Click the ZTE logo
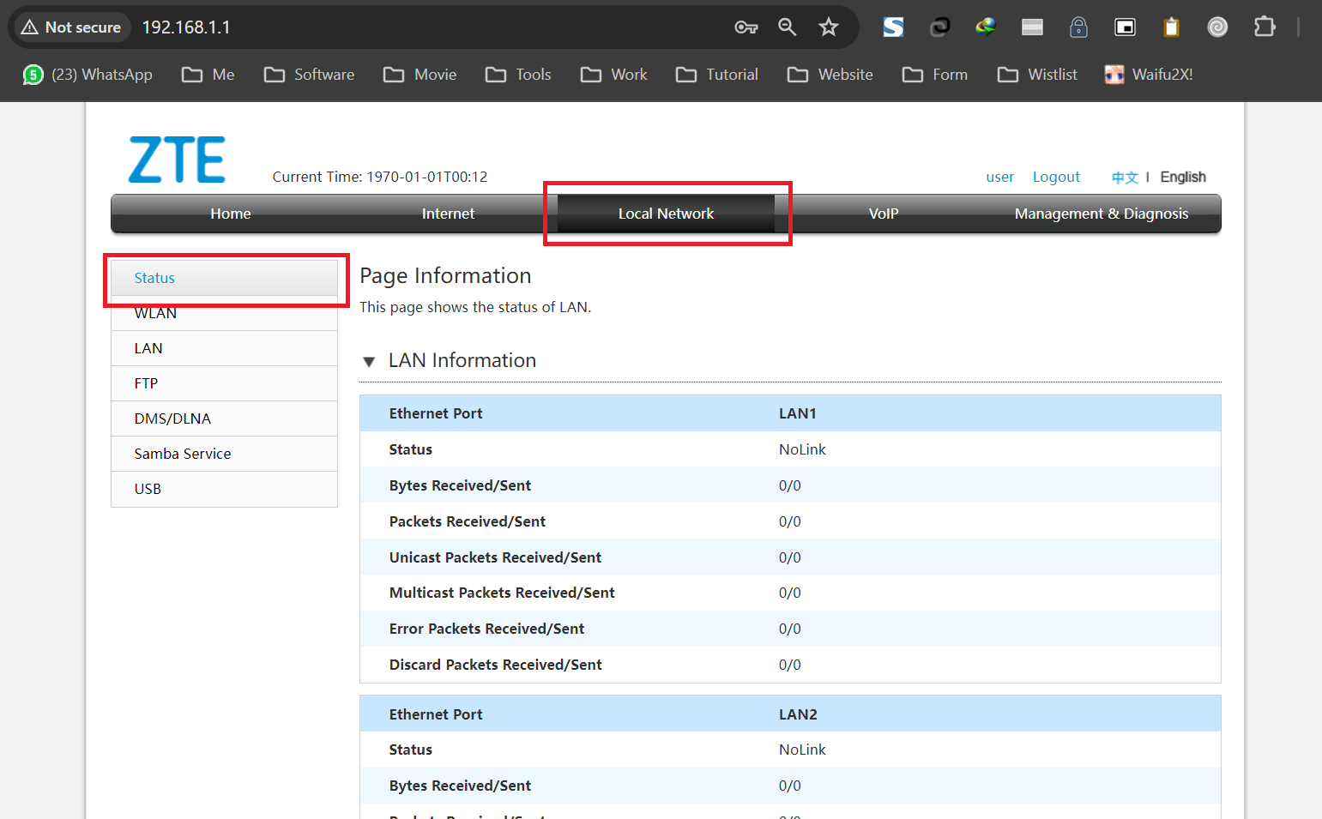The image size is (1322, 819). (177, 160)
